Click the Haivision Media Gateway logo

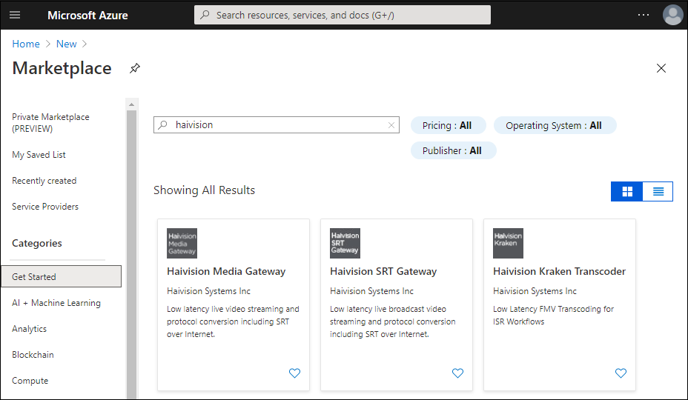tap(182, 243)
